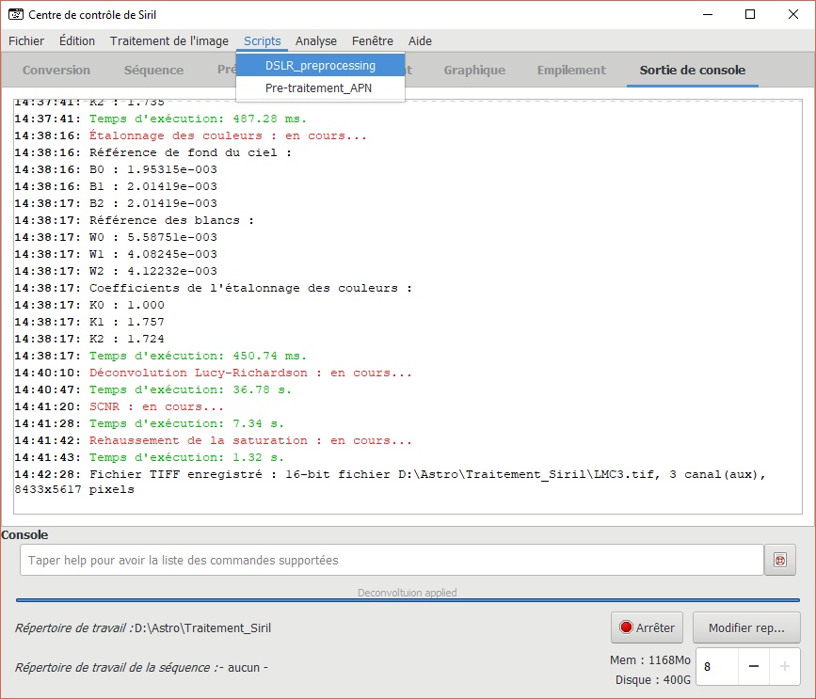Click the Modifier rep... button
816x699 pixels.
coord(746,628)
